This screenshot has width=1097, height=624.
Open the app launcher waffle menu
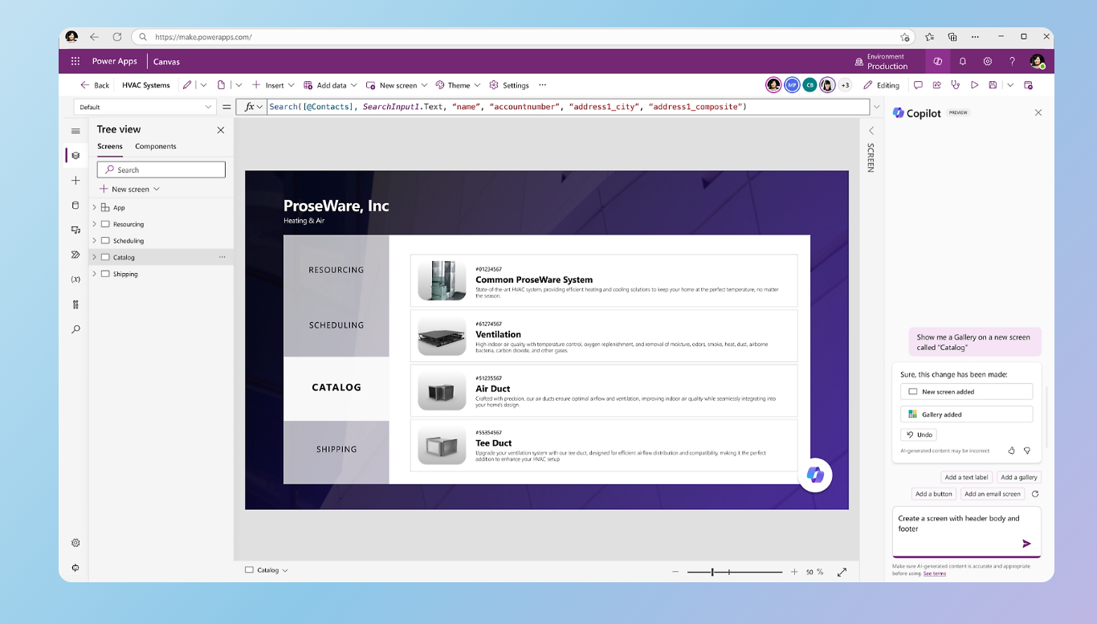pos(75,61)
